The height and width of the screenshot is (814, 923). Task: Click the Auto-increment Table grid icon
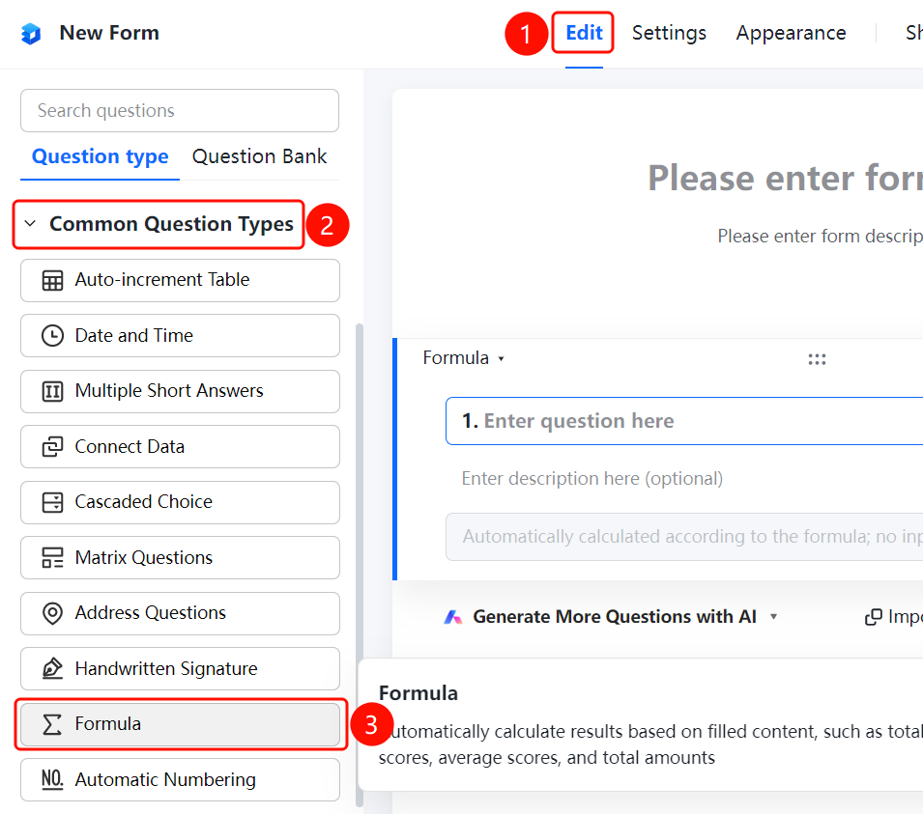coord(52,281)
